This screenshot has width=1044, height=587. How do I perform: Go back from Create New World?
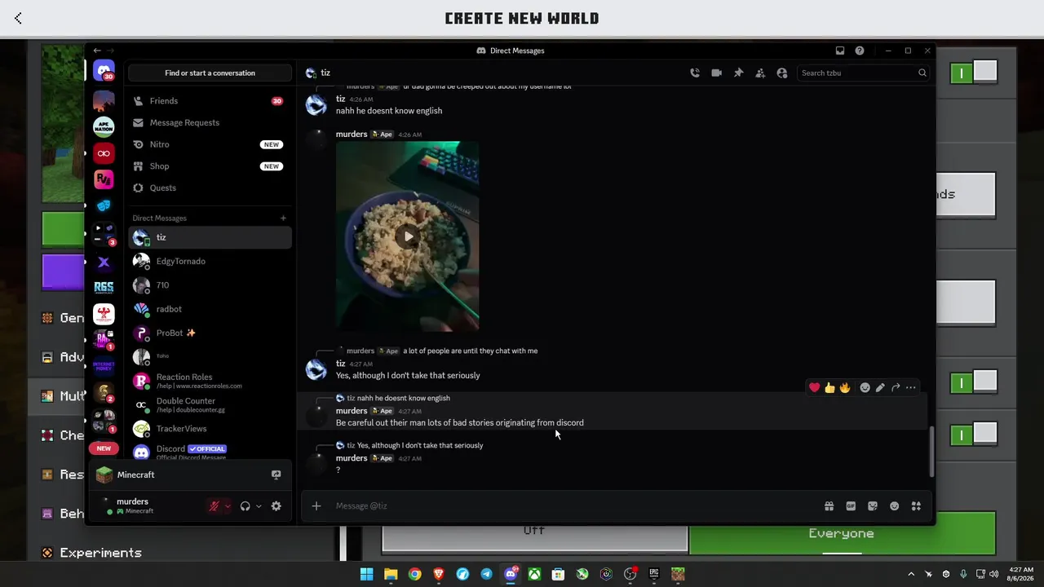18,18
